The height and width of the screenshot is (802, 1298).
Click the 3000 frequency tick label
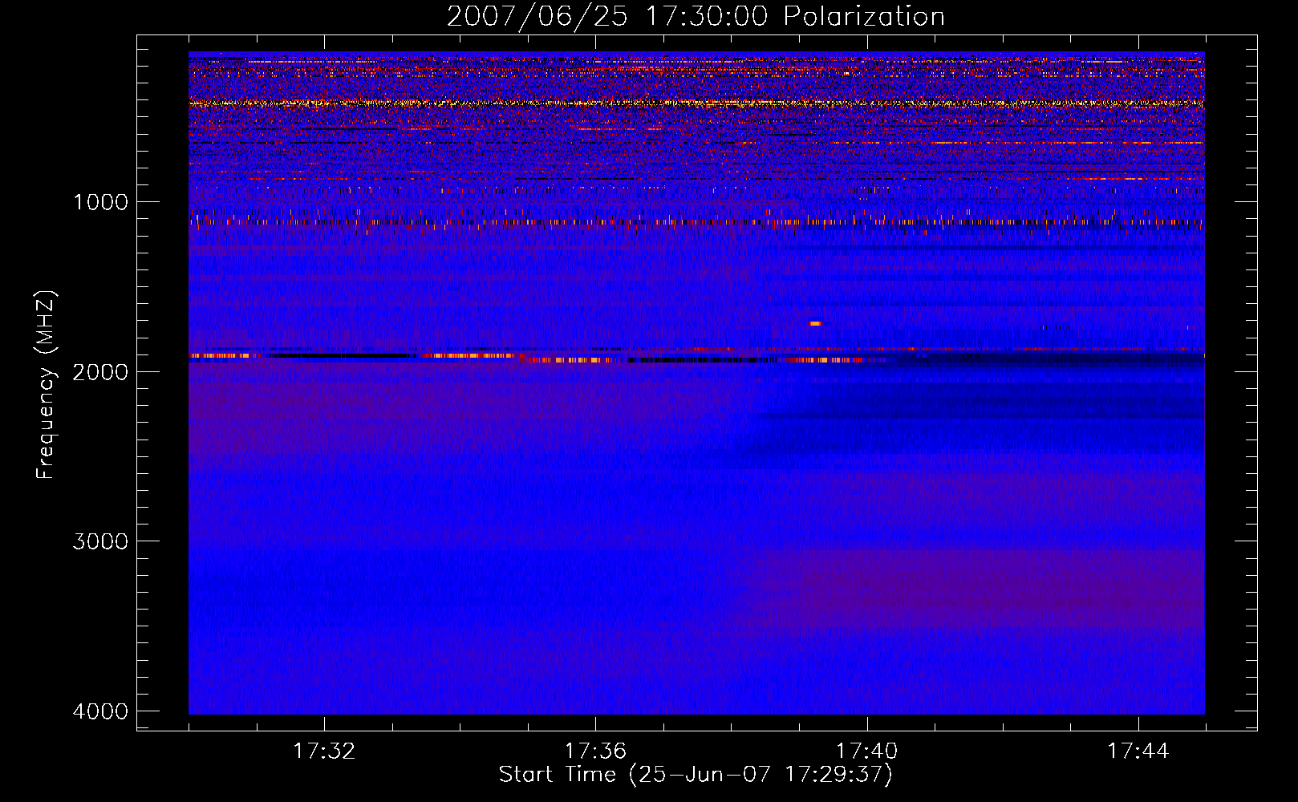pyautogui.click(x=100, y=541)
